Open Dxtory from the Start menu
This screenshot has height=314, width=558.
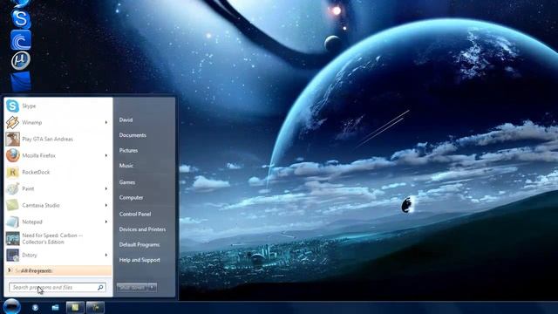click(x=58, y=255)
